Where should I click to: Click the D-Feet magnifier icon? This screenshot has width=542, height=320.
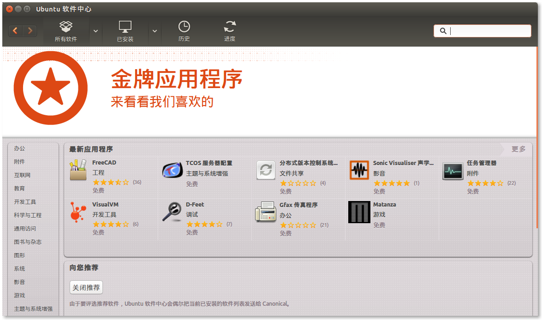(x=172, y=212)
